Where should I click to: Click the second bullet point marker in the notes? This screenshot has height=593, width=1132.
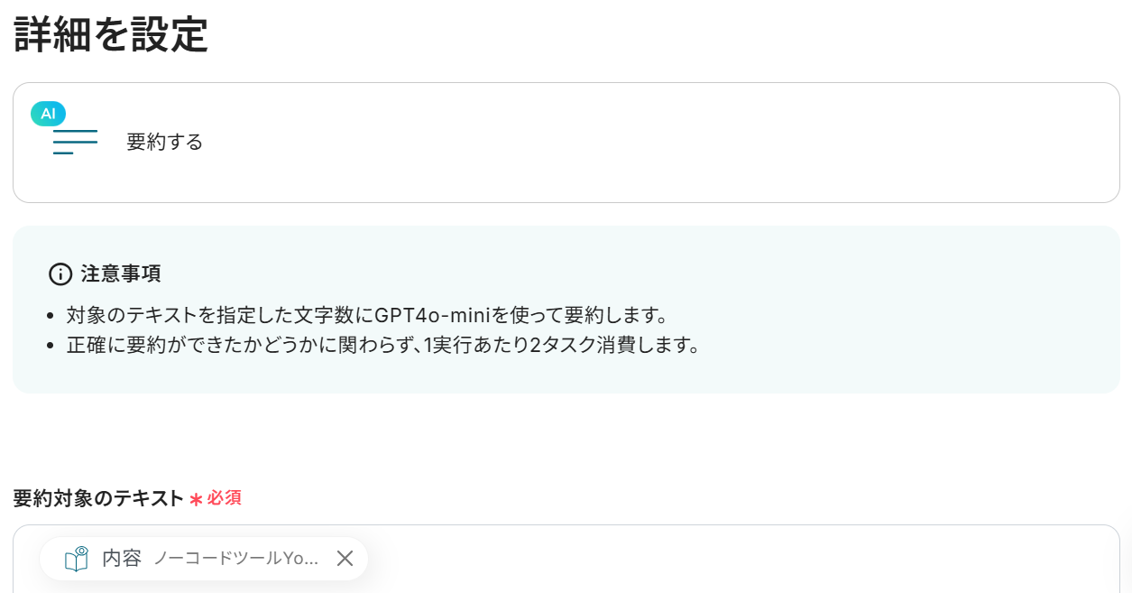point(51,347)
